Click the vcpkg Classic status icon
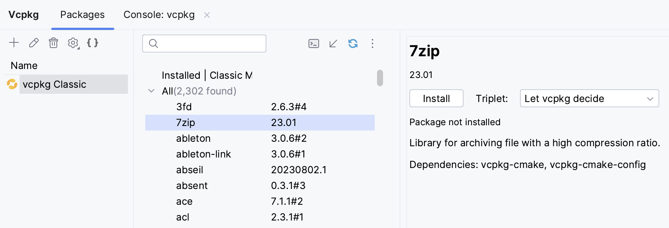The width and height of the screenshot is (669, 228). (x=12, y=84)
